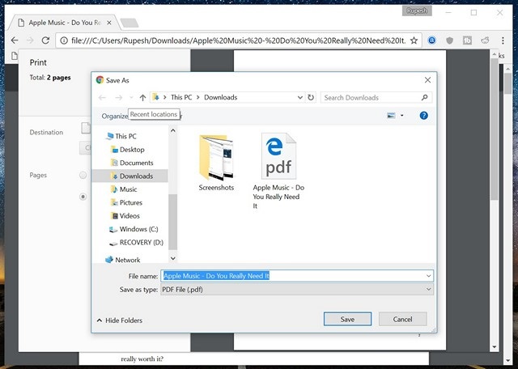This screenshot has width=518, height=369.
Task: Open the change view dropdown arrow
Action: tap(401, 116)
